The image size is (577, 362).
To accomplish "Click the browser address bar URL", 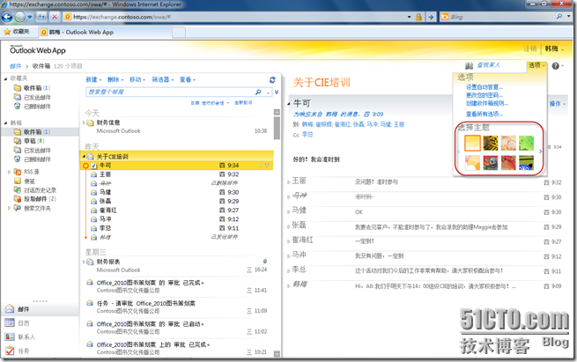I will [x=237, y=17].
